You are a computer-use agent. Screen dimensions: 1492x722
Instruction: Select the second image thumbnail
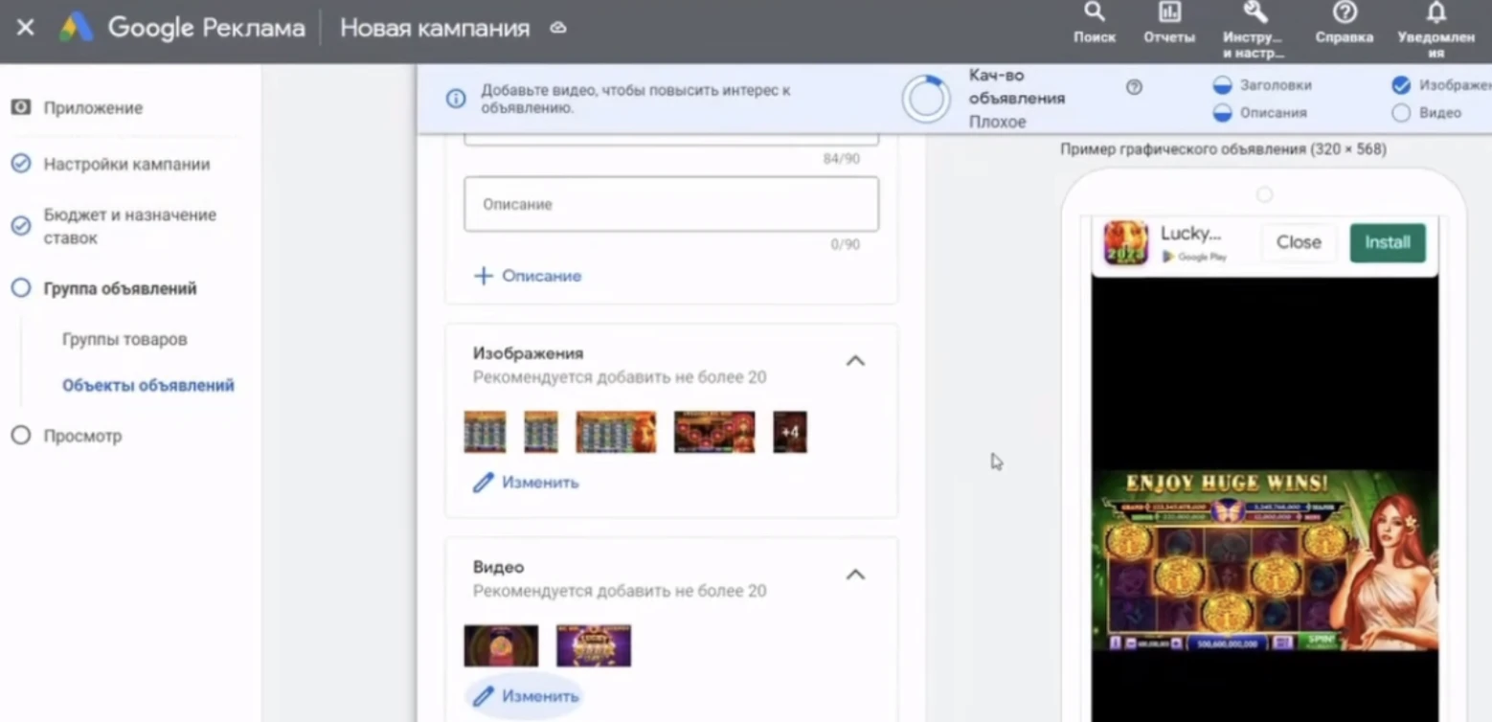coord(541,432)
